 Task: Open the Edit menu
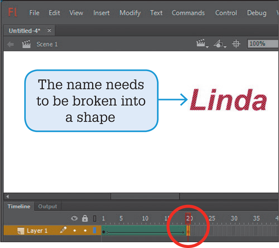point(54,13)
